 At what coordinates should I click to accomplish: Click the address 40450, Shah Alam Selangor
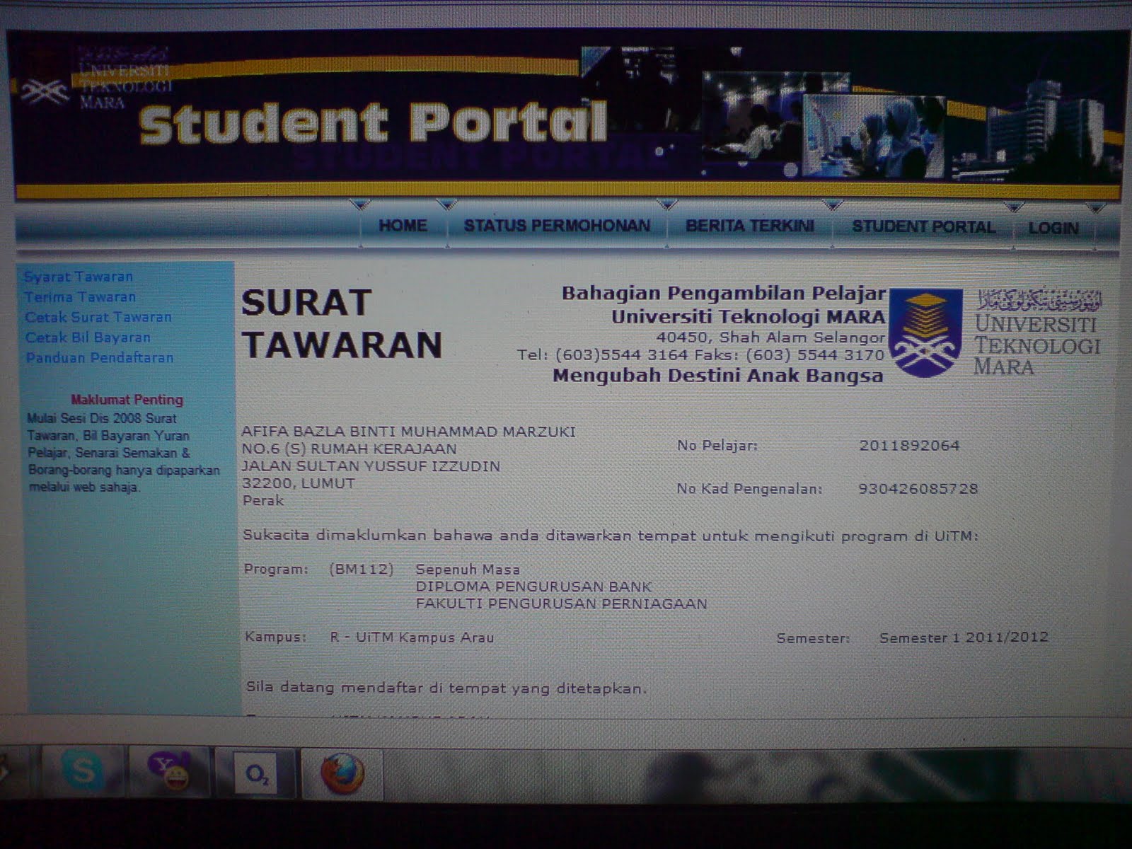point(770,337)
